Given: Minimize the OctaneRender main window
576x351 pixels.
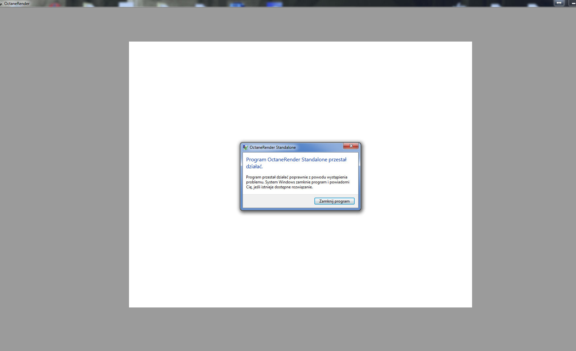Looking at the screenshot, I should coord(573,3).
